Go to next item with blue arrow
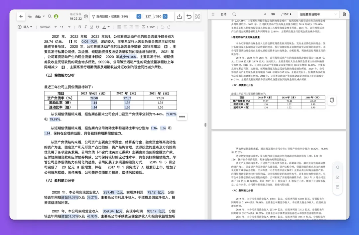359x235 pixels. click(x=165, y=17)
